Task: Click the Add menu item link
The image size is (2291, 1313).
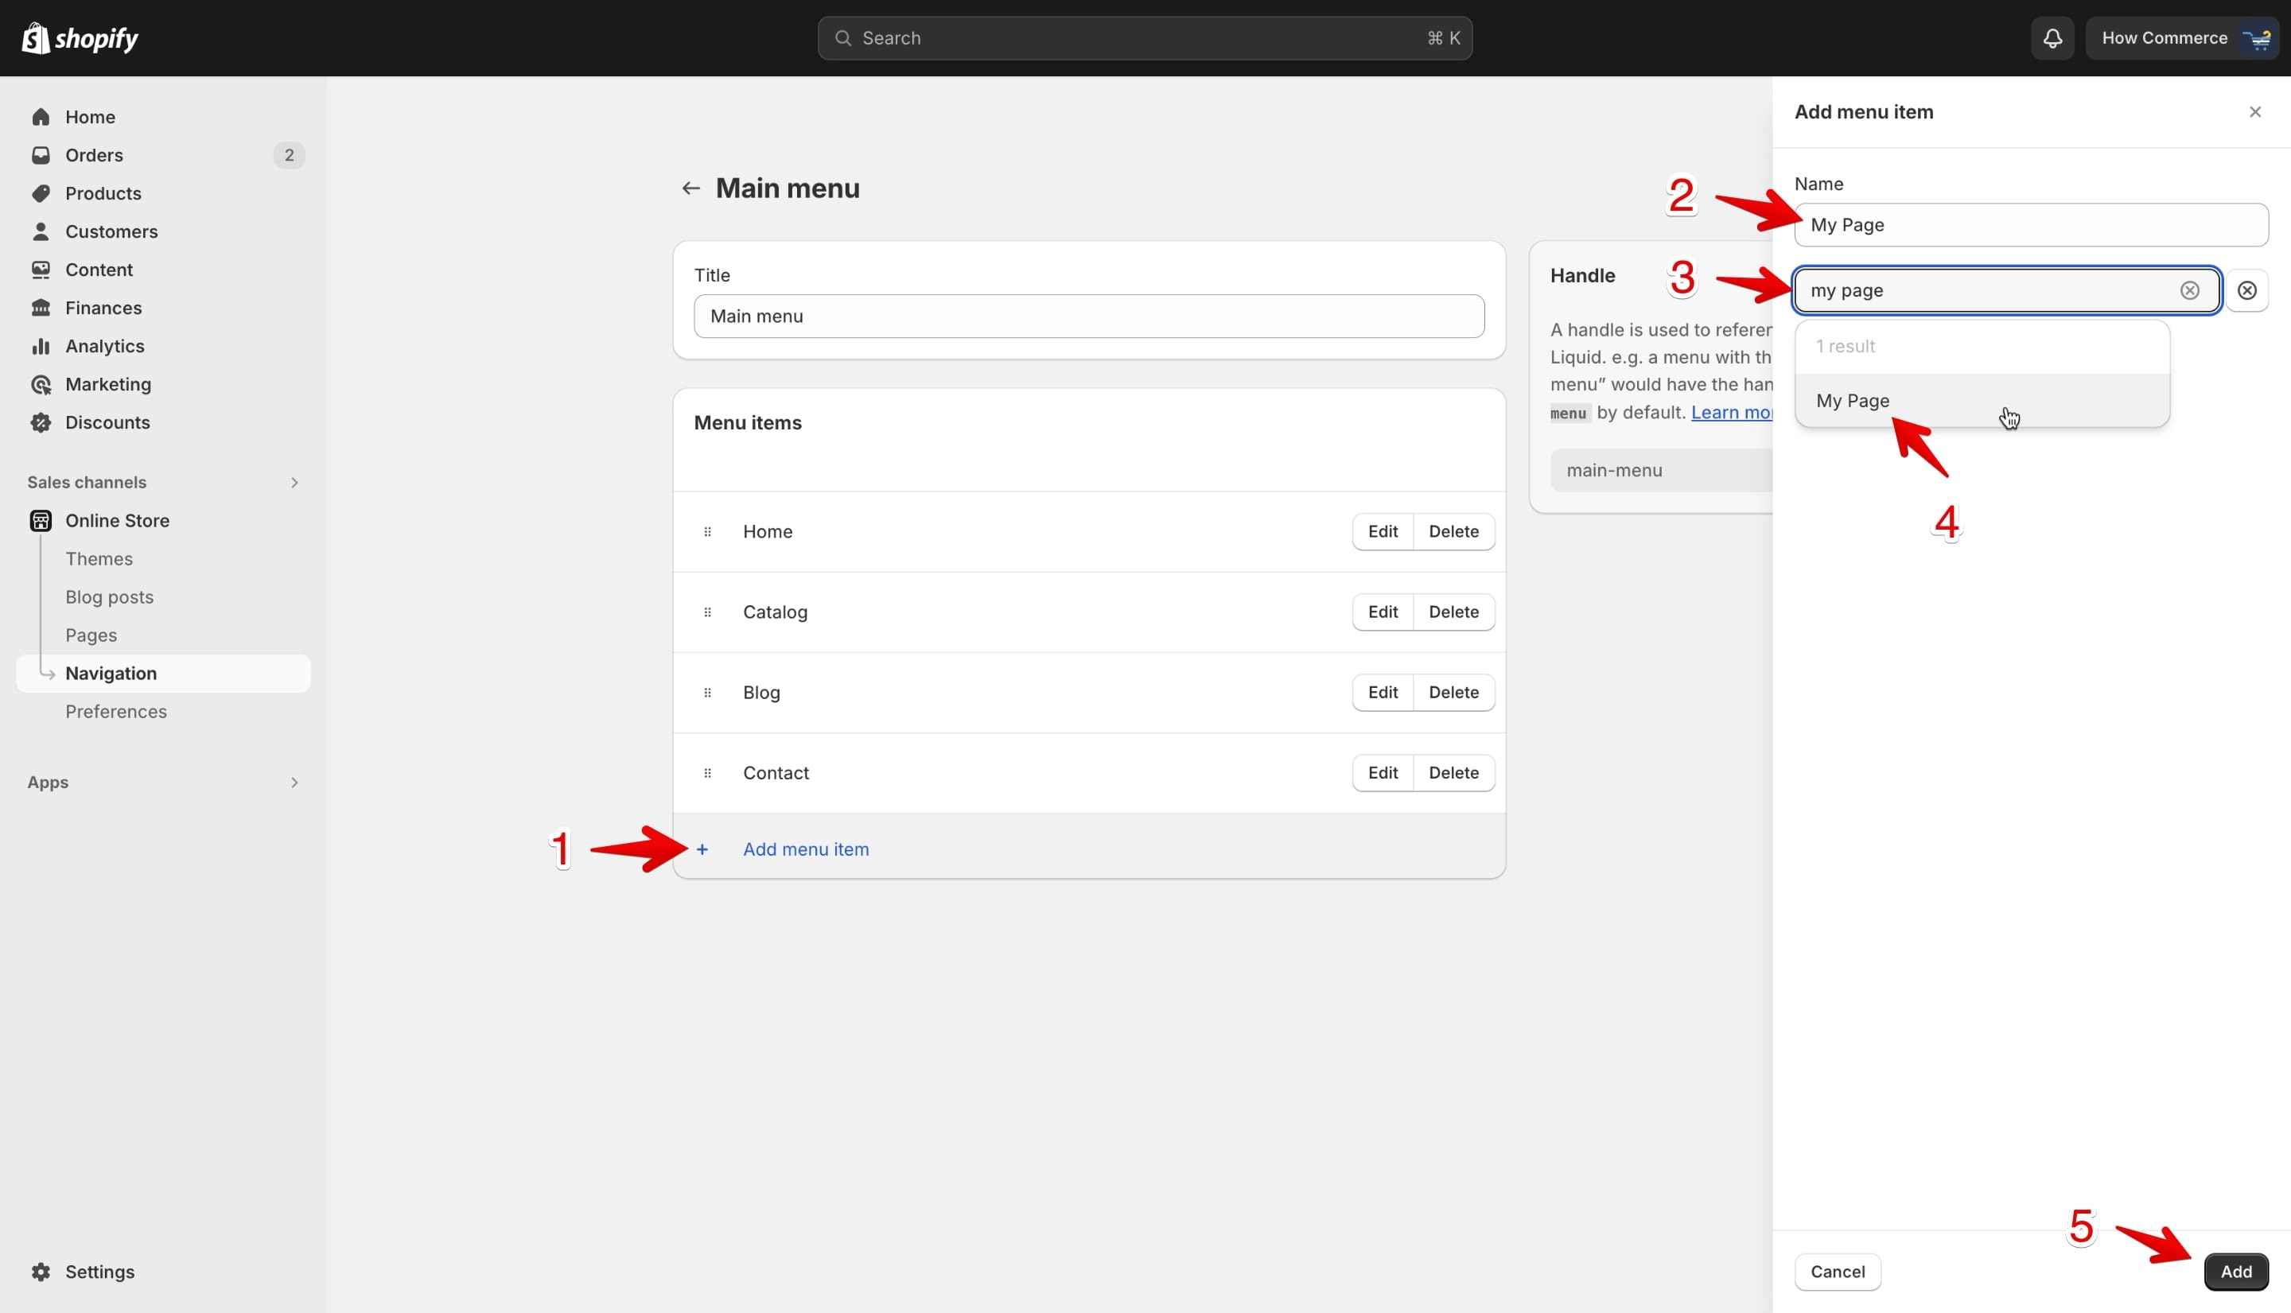Action: tap(806, 849)
